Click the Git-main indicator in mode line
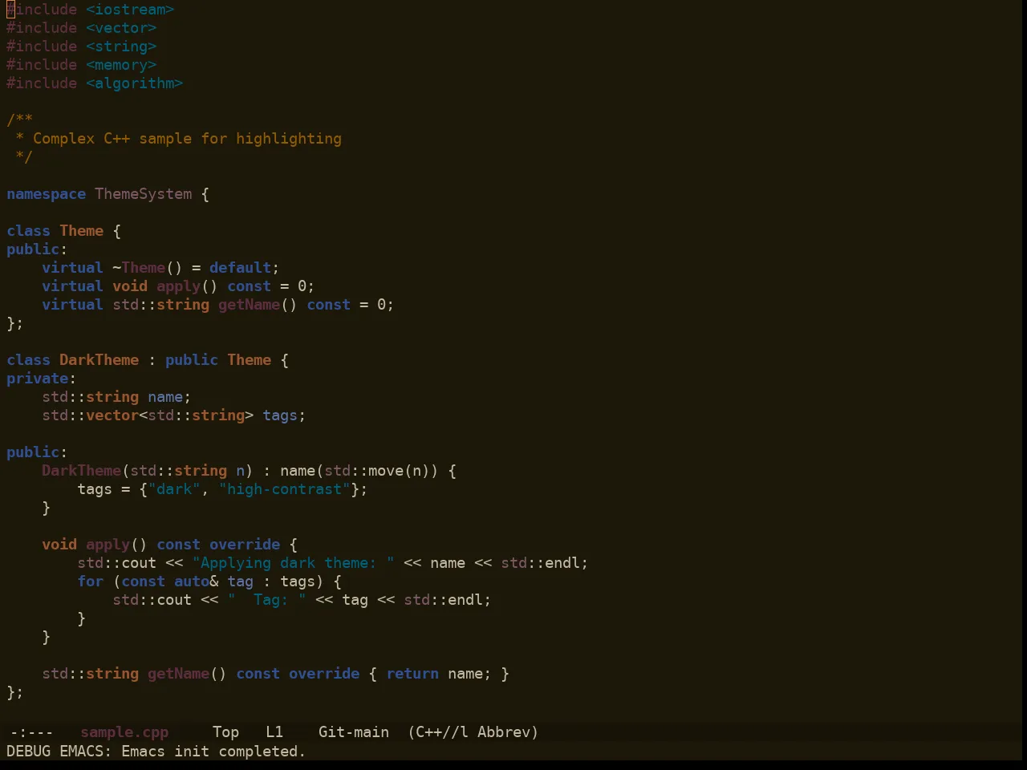 point(354,732)
